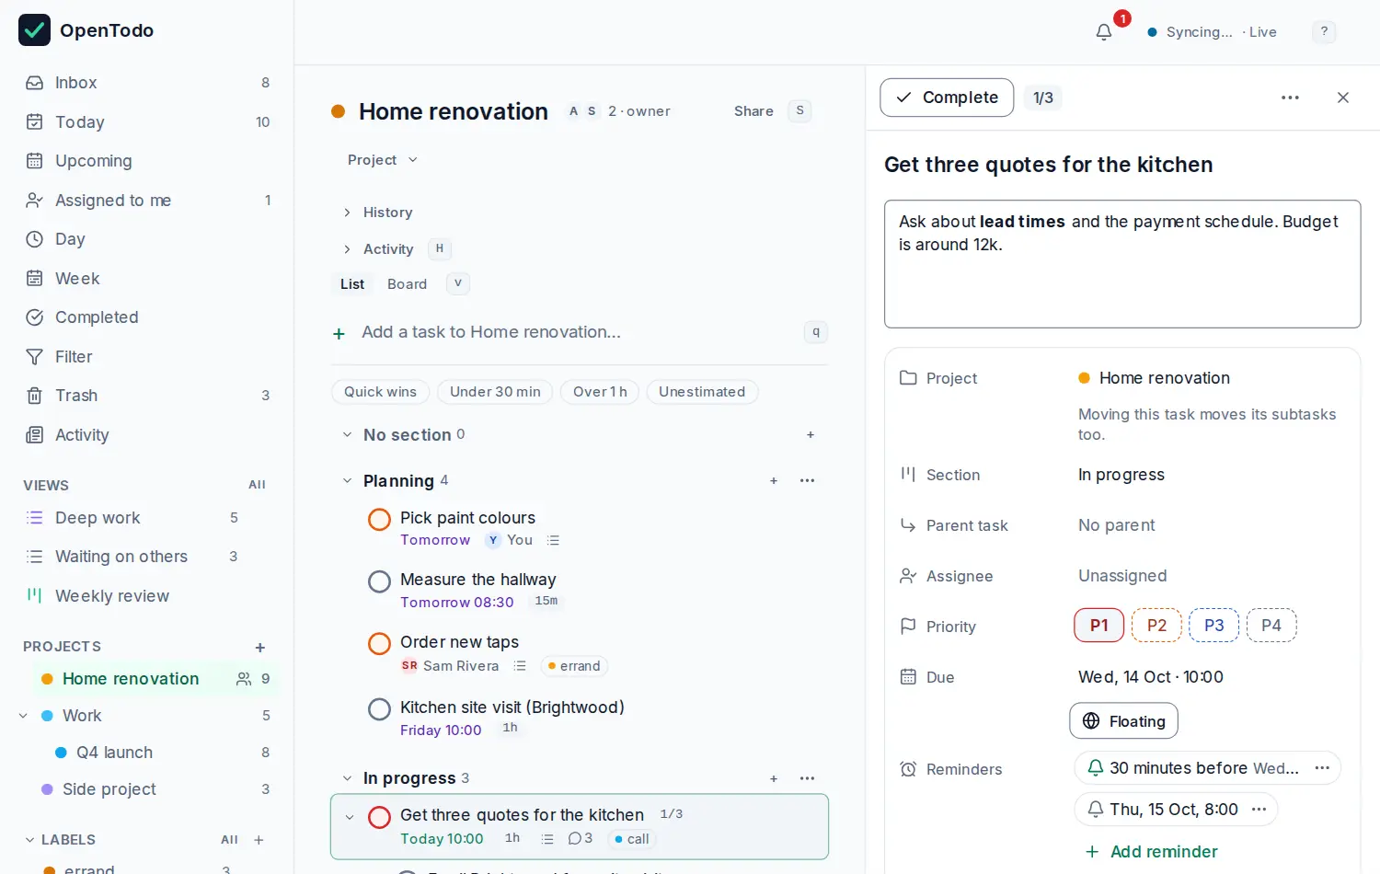The height and width of the screenshot is (874, 1380).
Task: Mark Pick paint colours as complete
Action: pyautogui.click(x=379, y=520)
